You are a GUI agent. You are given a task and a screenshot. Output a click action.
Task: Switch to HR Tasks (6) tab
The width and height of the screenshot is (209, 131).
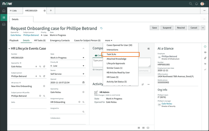click(40, 40)
